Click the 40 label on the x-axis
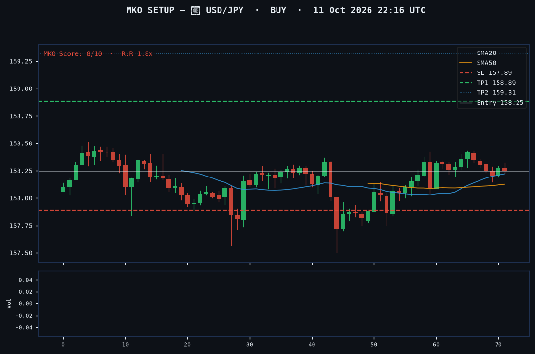 point(312,345)
